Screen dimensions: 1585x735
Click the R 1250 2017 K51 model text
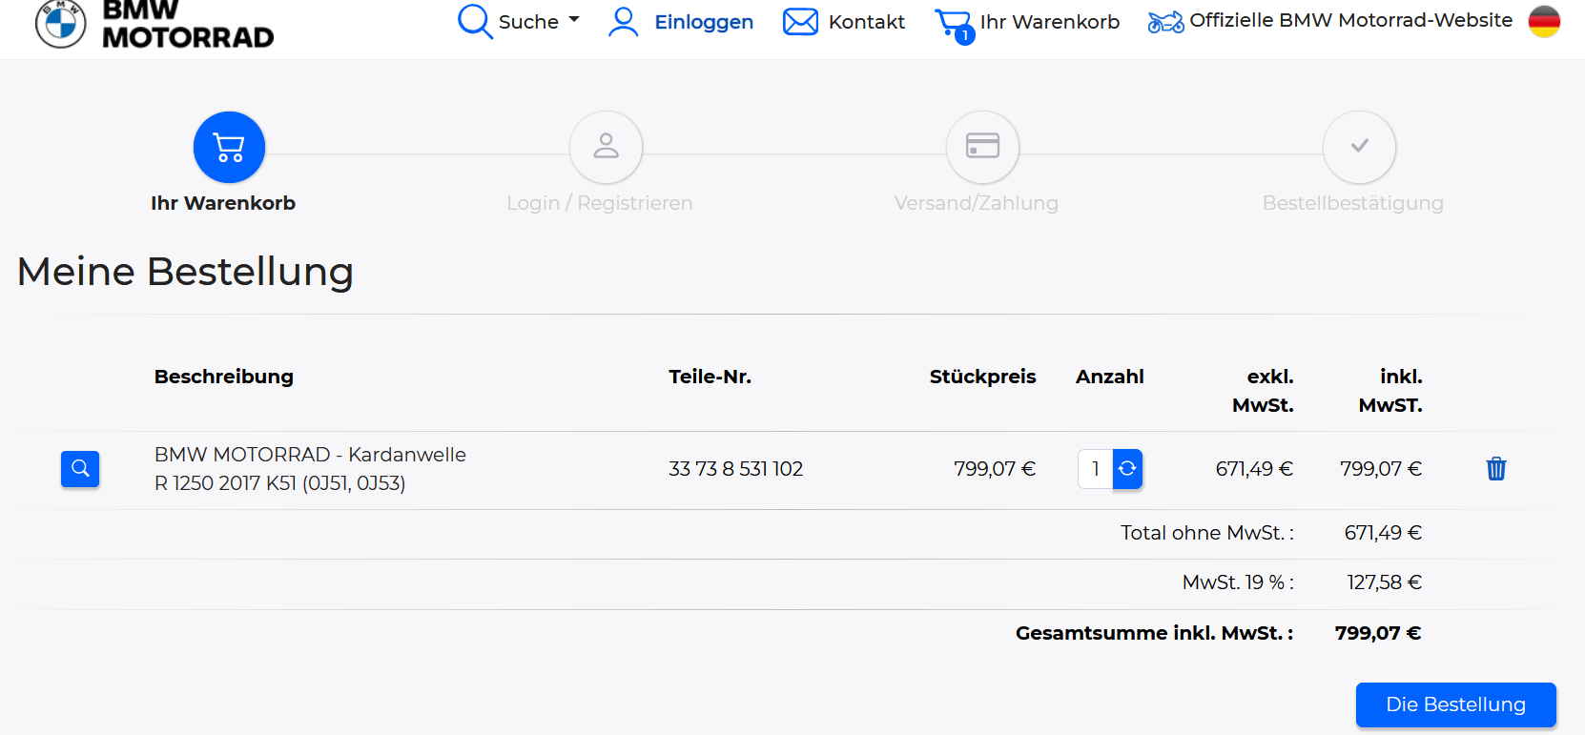(x=280, y=483)
